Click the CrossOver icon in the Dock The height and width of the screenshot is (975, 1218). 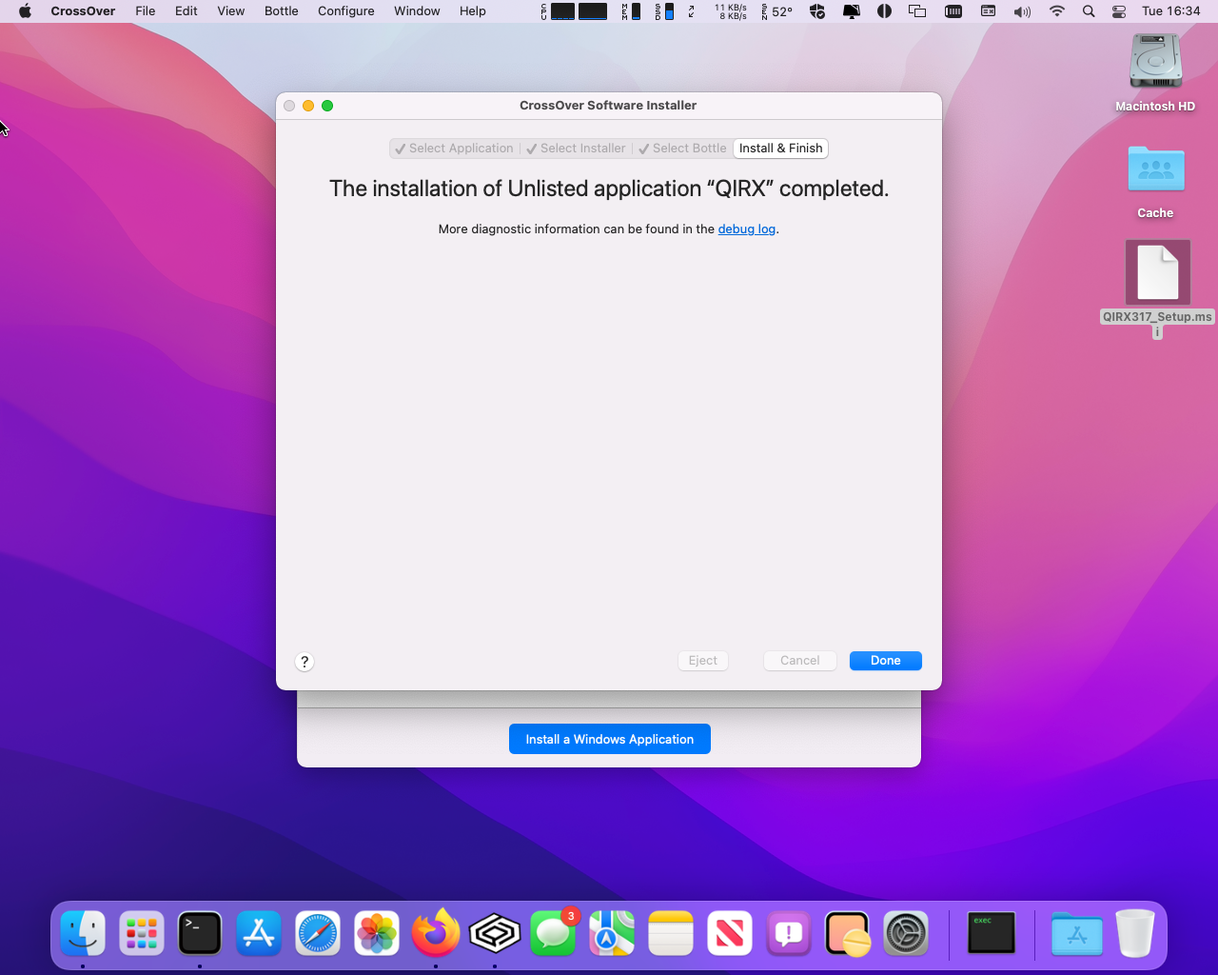(x=495, y=933)
